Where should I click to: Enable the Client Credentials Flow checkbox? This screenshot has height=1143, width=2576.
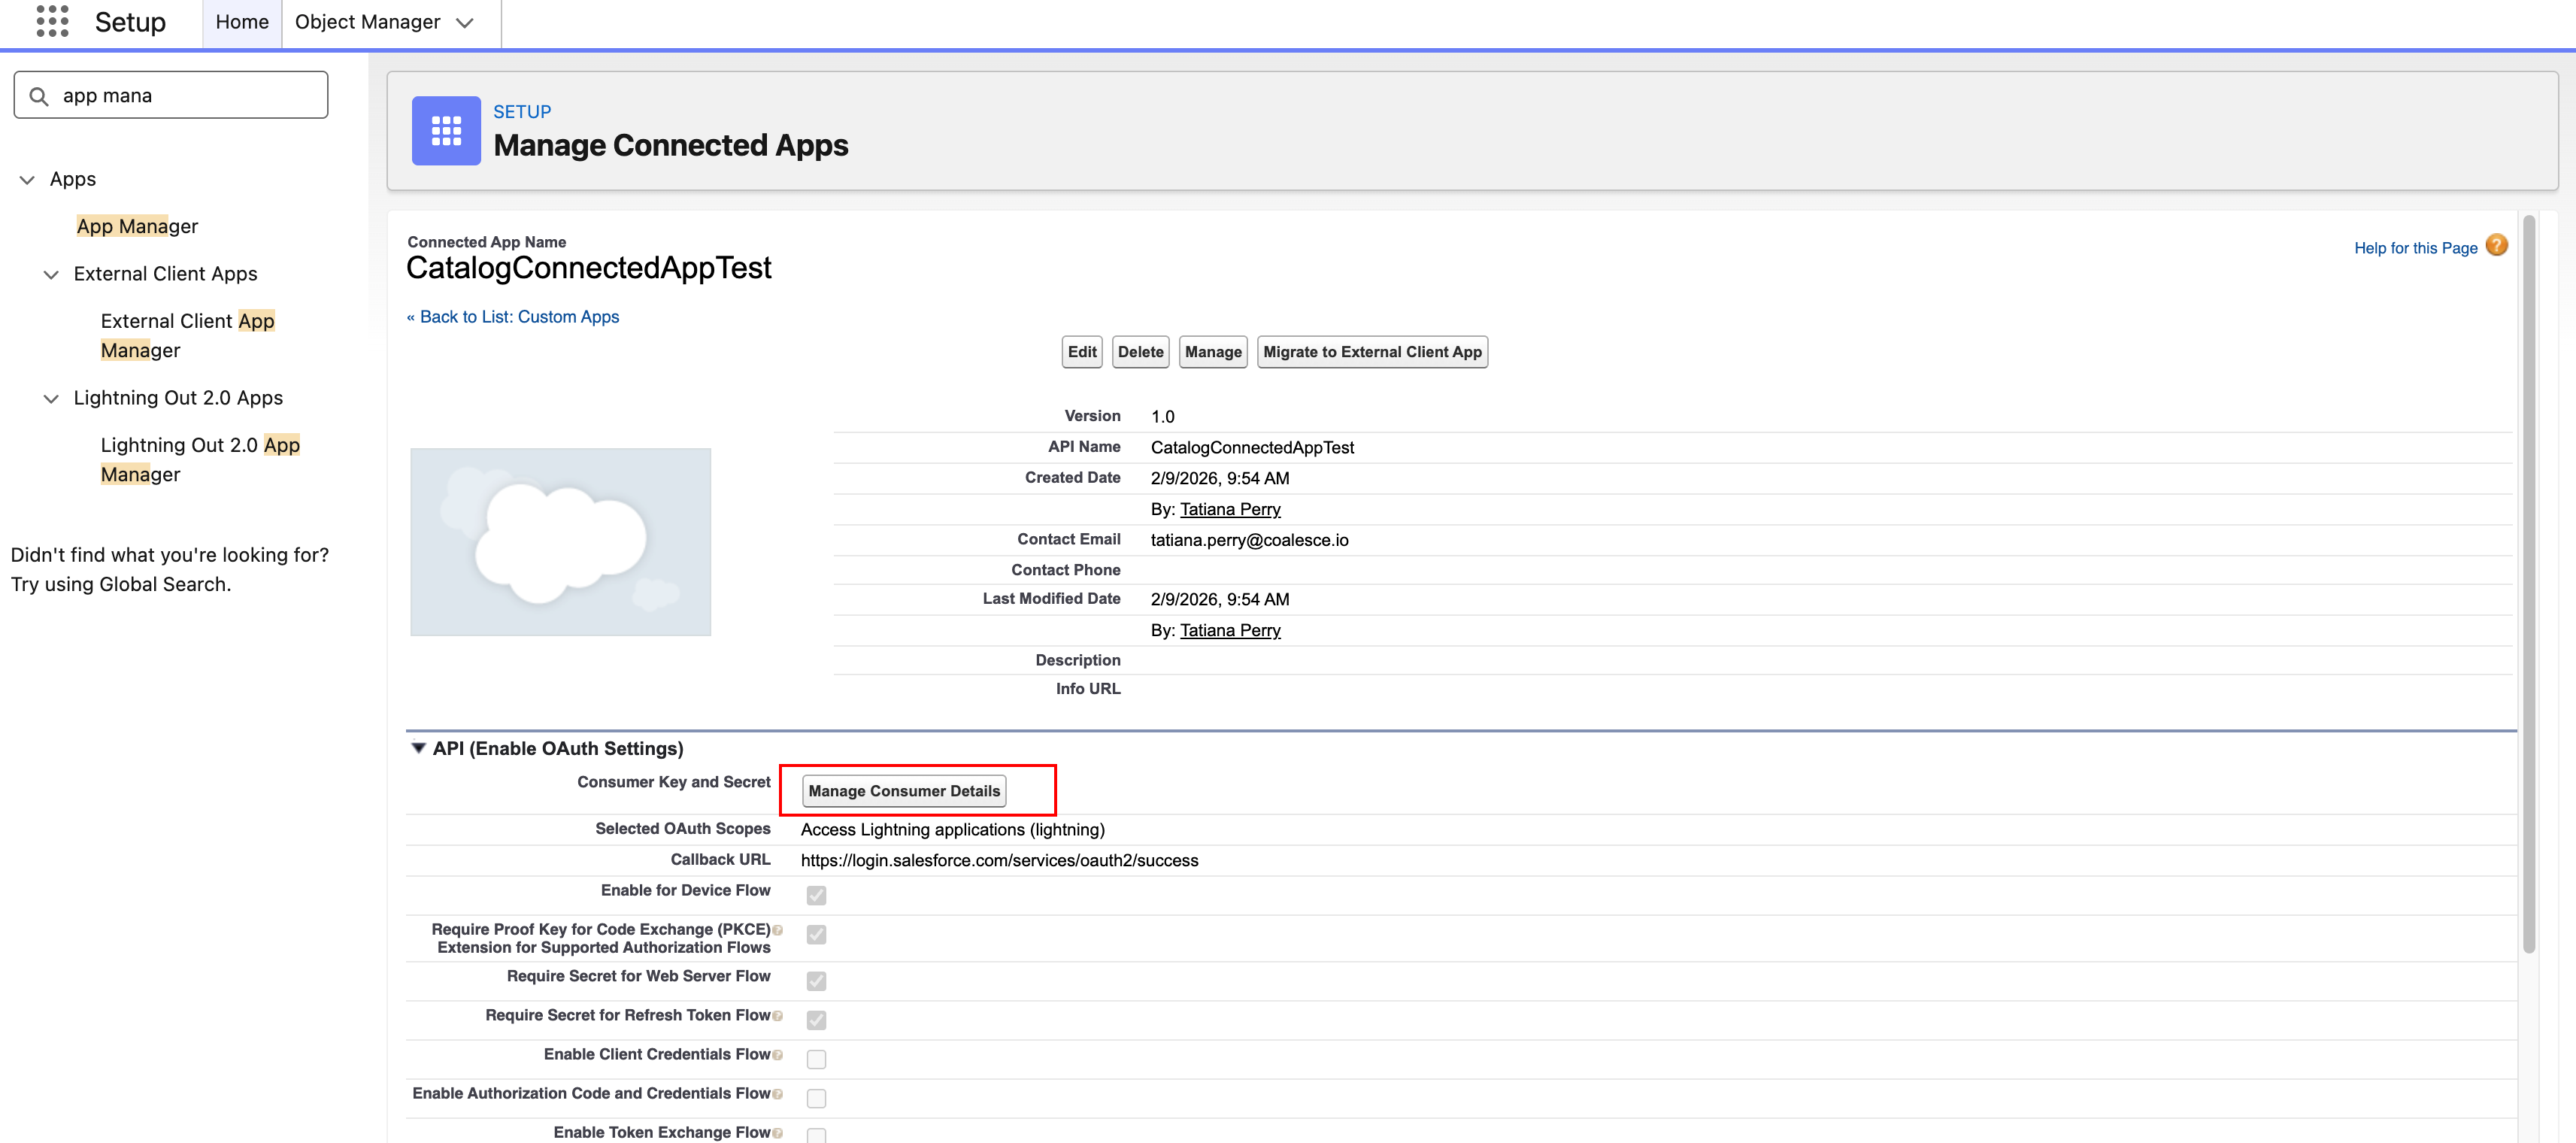[x=817, y=1058]
